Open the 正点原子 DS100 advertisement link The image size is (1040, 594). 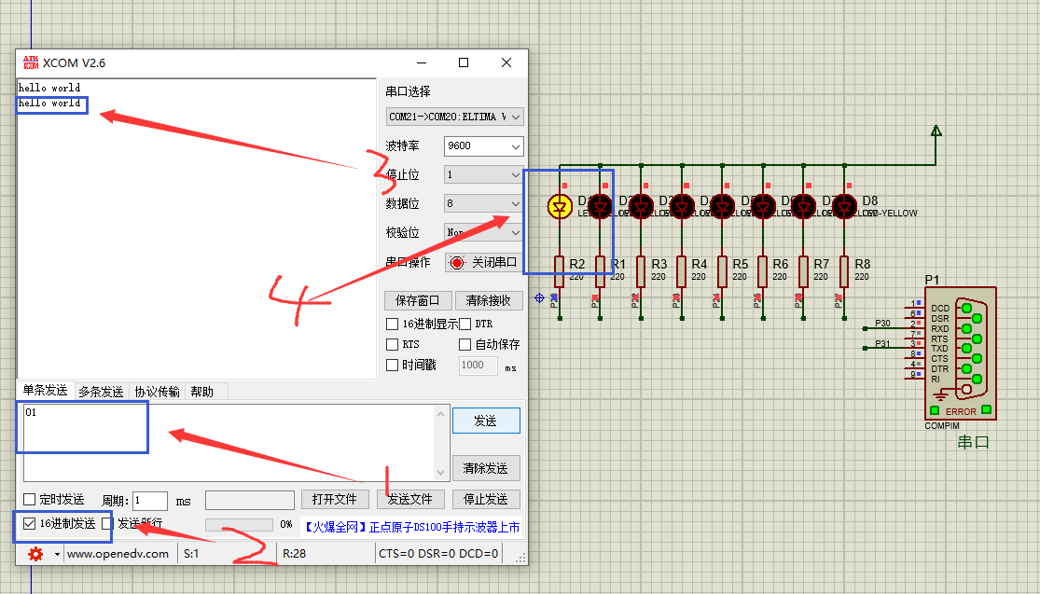(x=411, y=527)
